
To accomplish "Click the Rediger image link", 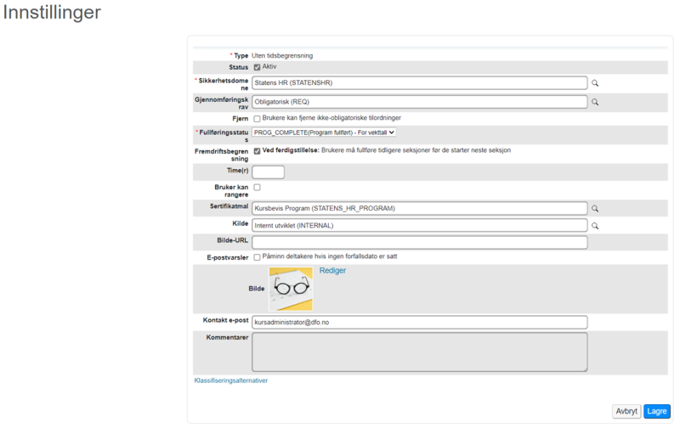I will pyautogui.click(x=332, y=271).
